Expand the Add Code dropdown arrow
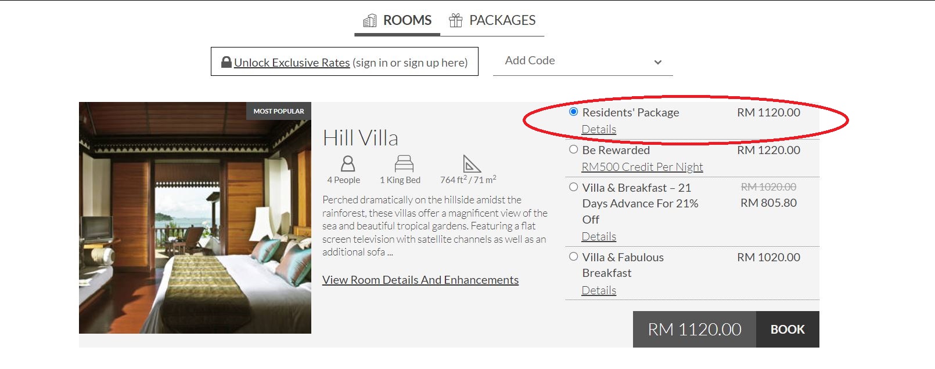 point(658,62)
